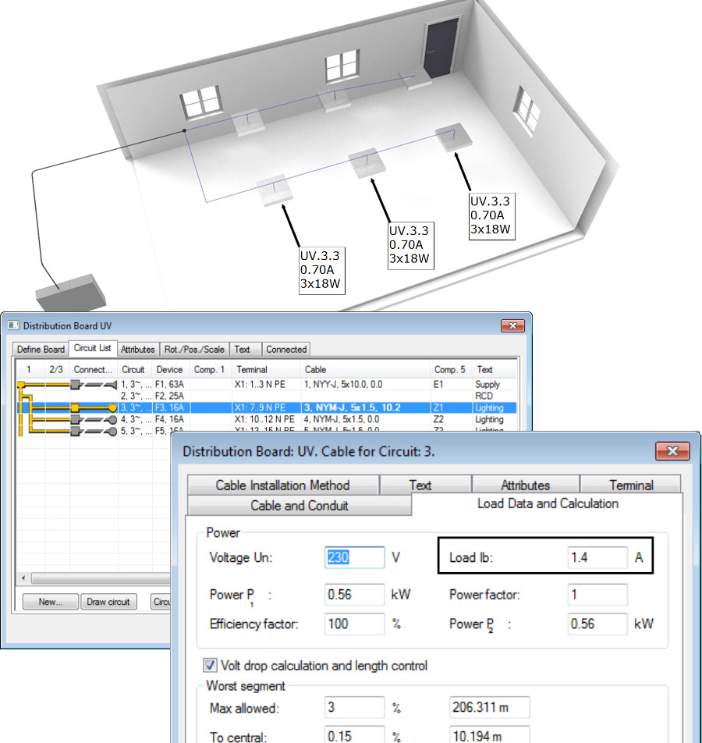The width and height of the screenshot is (702, 743).
Task: Click the Distribution Board UV window icon
Action: pos(12,325)
